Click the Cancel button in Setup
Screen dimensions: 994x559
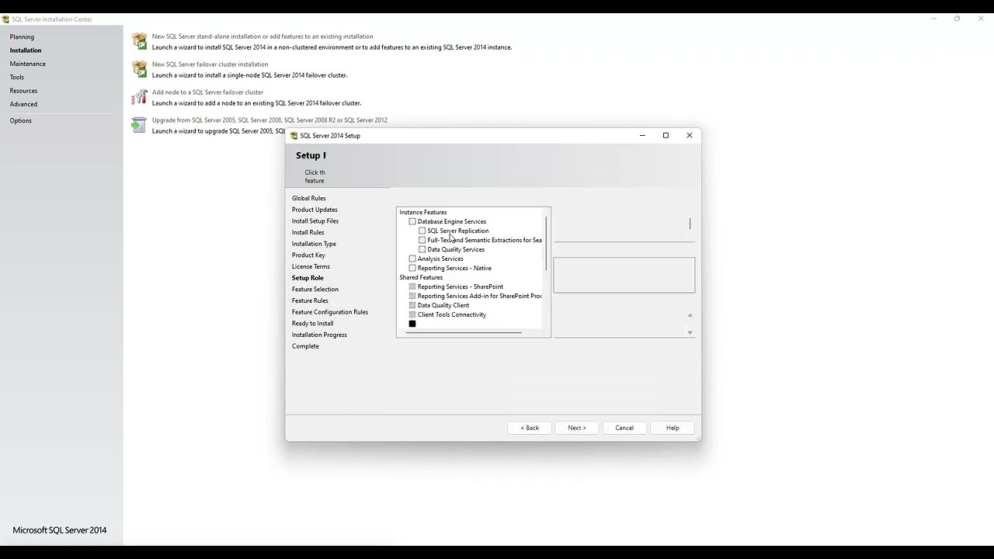[x=624, y=428]
